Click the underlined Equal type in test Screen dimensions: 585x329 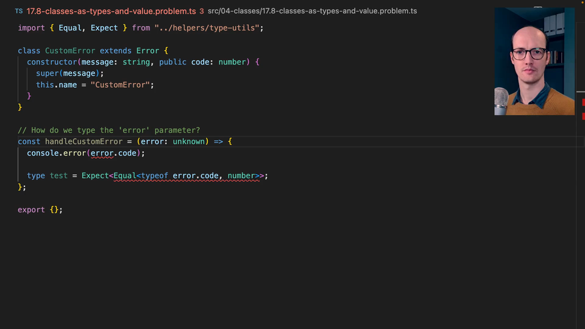coord(124,175)
